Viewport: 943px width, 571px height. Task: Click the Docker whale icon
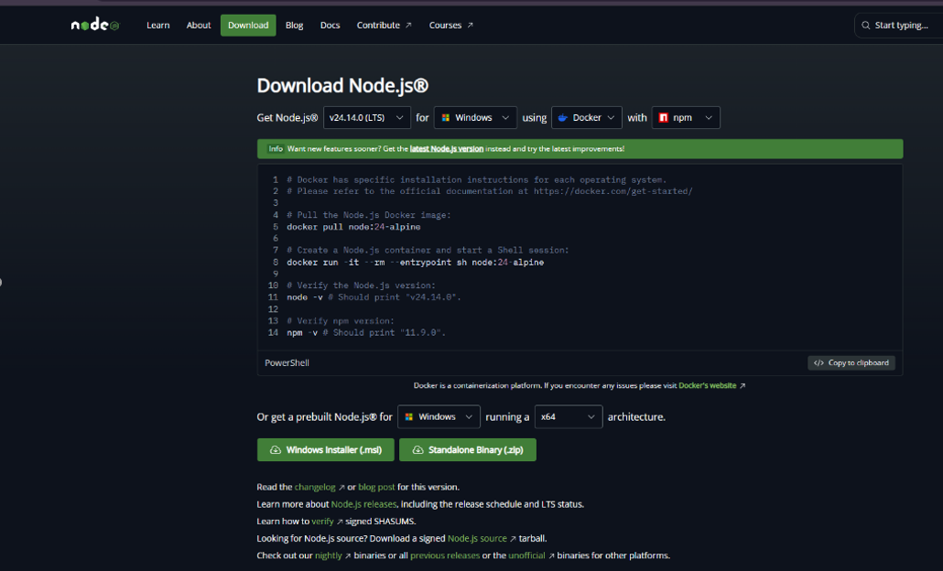coord(563,118)
